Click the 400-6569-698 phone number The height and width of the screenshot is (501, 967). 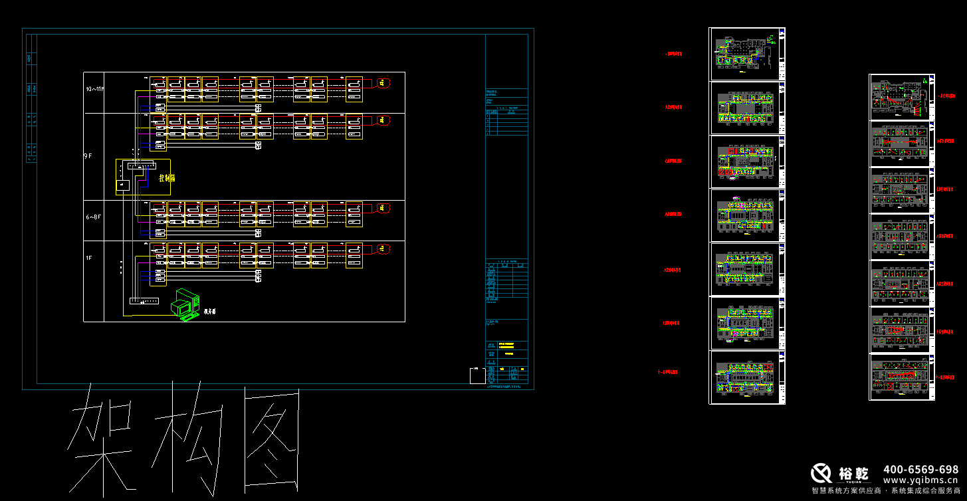920,469
